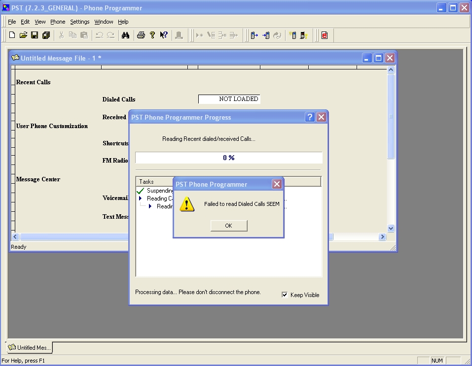The image size is (472, 366).
Task: Click the vertical scrollbar thumb in message file
Action: point(391,116)
